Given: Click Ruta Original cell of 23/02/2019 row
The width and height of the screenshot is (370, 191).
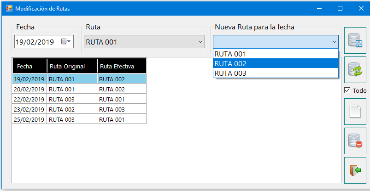Looking at the screenshot, I should [x=72, y=110].
